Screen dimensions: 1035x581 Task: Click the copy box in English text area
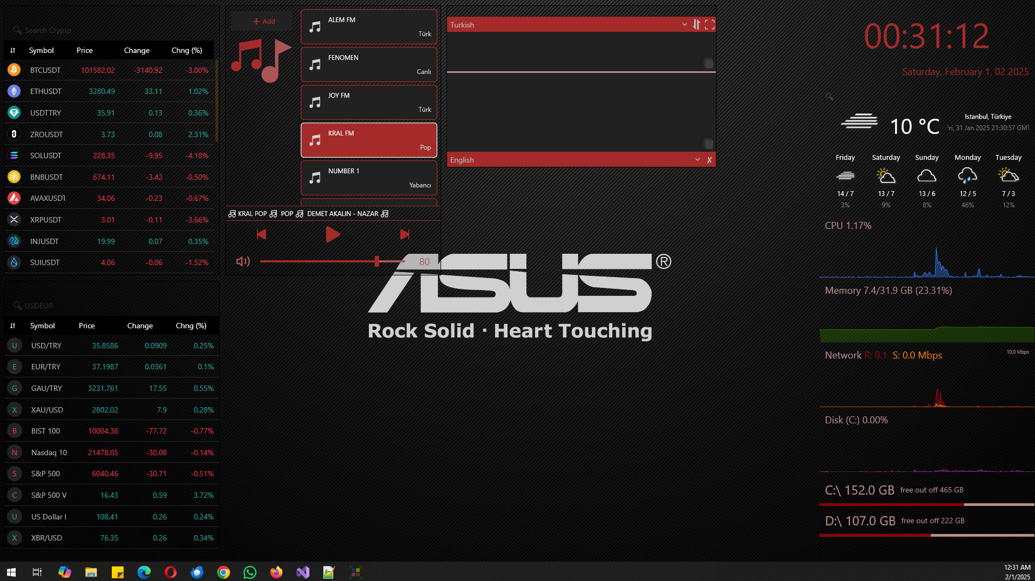tap(708, 144)
